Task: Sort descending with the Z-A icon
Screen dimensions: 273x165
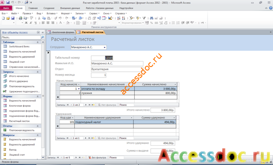Action: [123, 18]
